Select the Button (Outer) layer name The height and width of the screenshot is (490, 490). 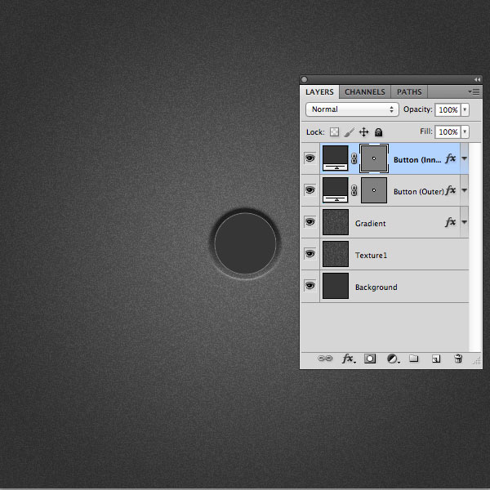[419, 192]
